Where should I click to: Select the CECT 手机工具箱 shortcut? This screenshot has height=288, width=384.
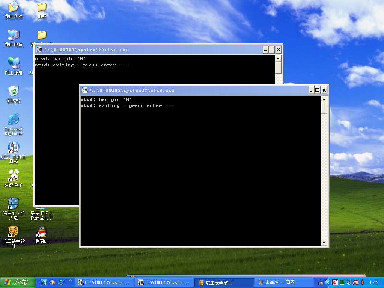coord(14,152)
